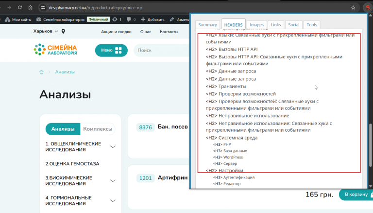Switch to the Images tab
Viewport: 373px width, 213px height.
click(x=256, y=24)
